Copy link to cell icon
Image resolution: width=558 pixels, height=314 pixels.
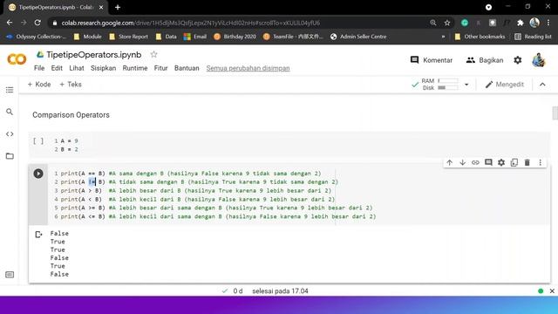[x=475, y=163]
